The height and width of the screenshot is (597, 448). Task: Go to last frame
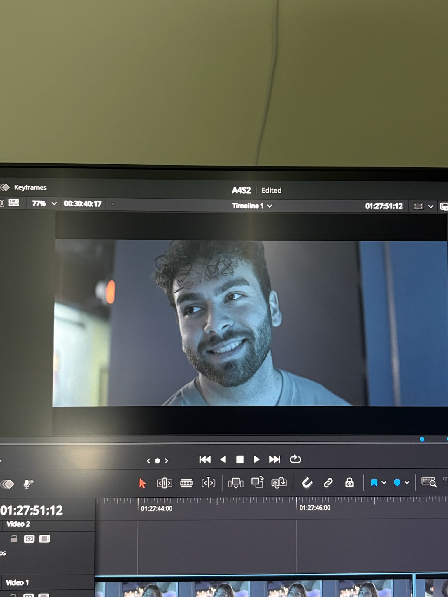274,459
